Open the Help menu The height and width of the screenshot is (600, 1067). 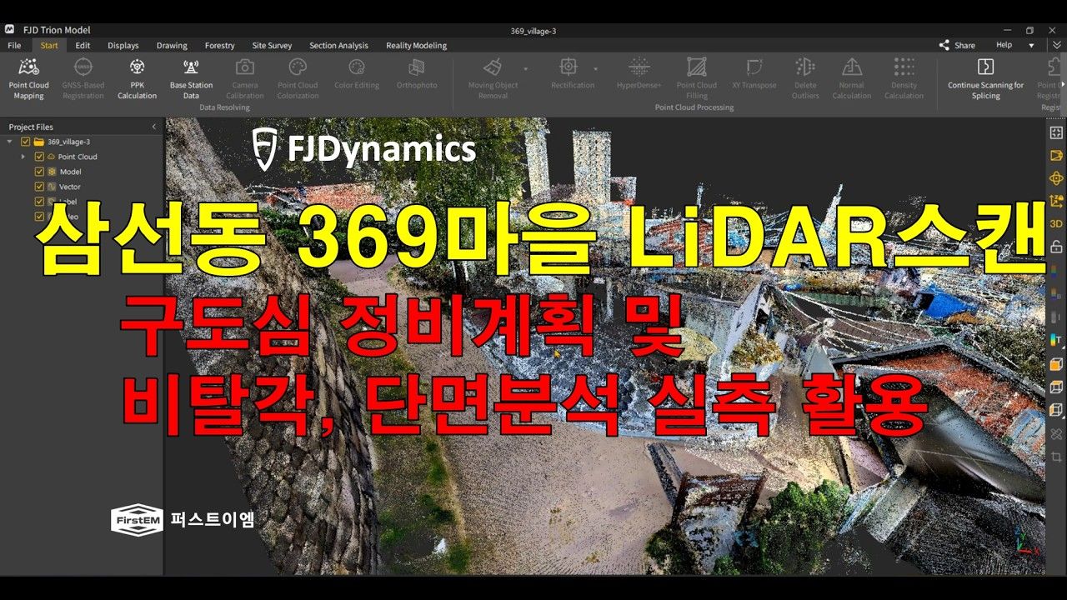tap(1004, 45)
